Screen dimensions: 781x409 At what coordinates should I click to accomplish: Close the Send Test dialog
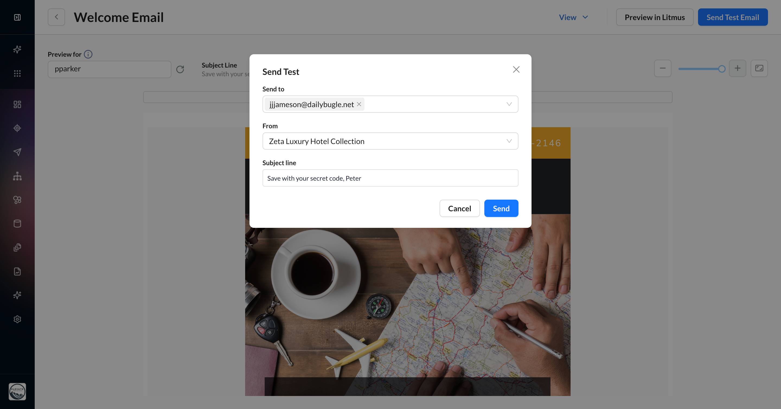point(516,69)
